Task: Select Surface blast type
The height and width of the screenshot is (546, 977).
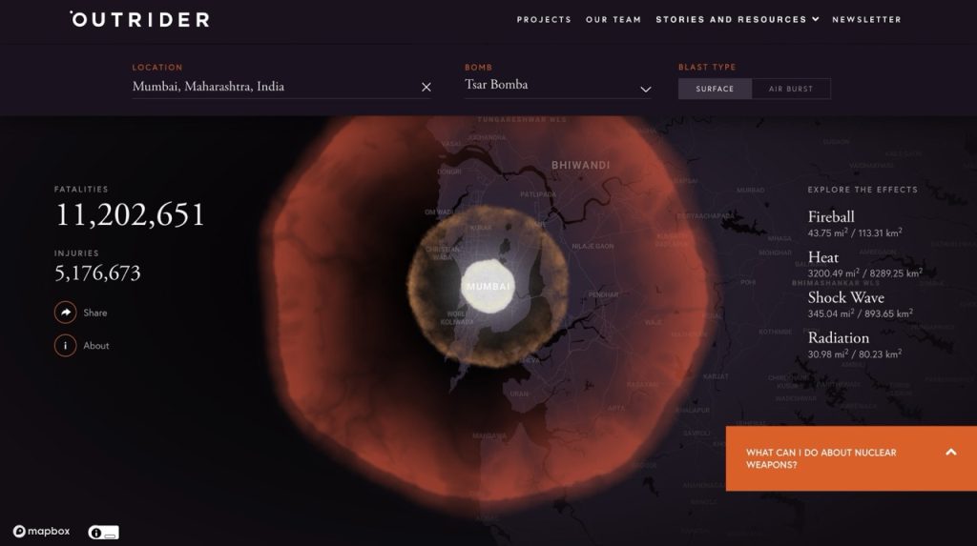Action: click(715, 89)
